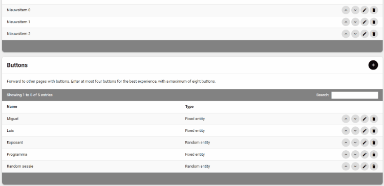
Task: Move Nieuwsitem 2 down
Action: (355, 34)
